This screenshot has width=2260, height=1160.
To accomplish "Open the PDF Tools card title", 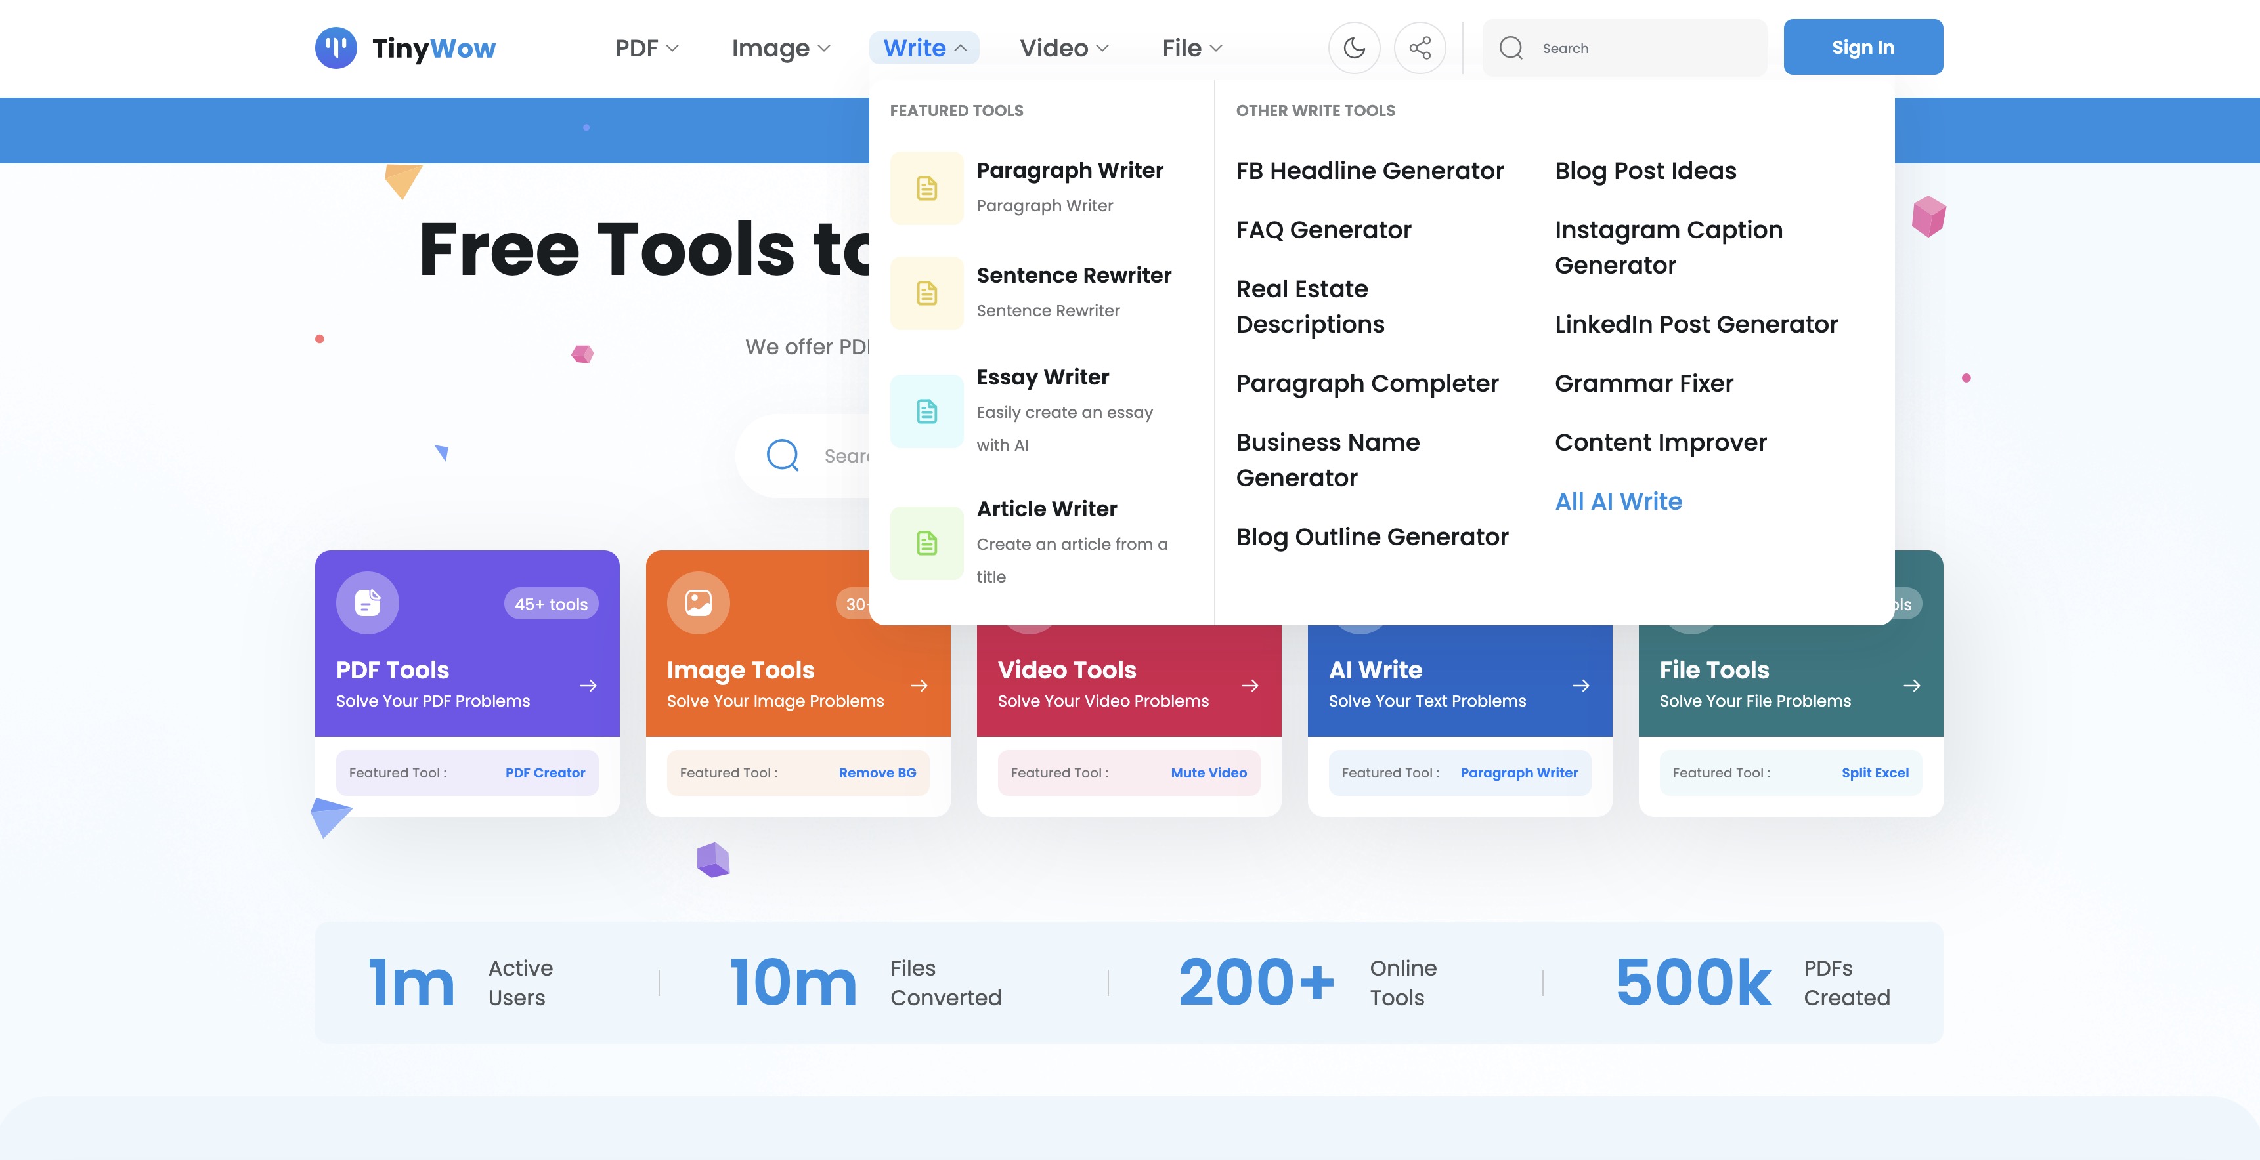I will (392, 670).
